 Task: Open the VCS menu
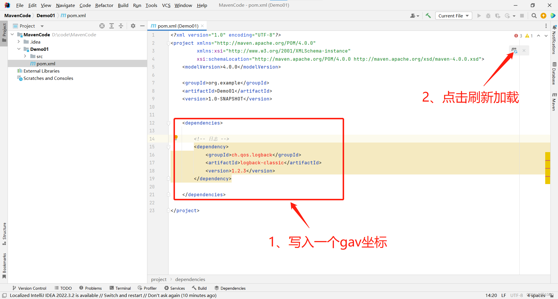[166, 5]
